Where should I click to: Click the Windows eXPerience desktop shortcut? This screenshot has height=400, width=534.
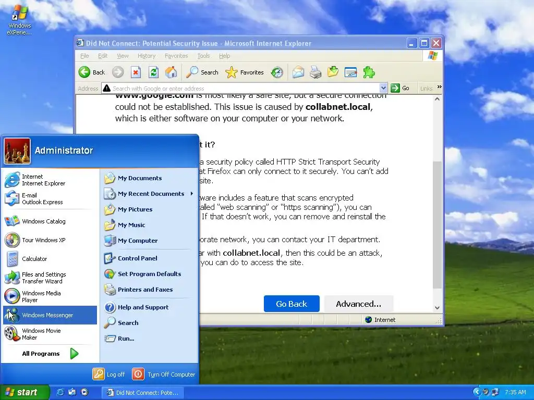tap(19, 20)
